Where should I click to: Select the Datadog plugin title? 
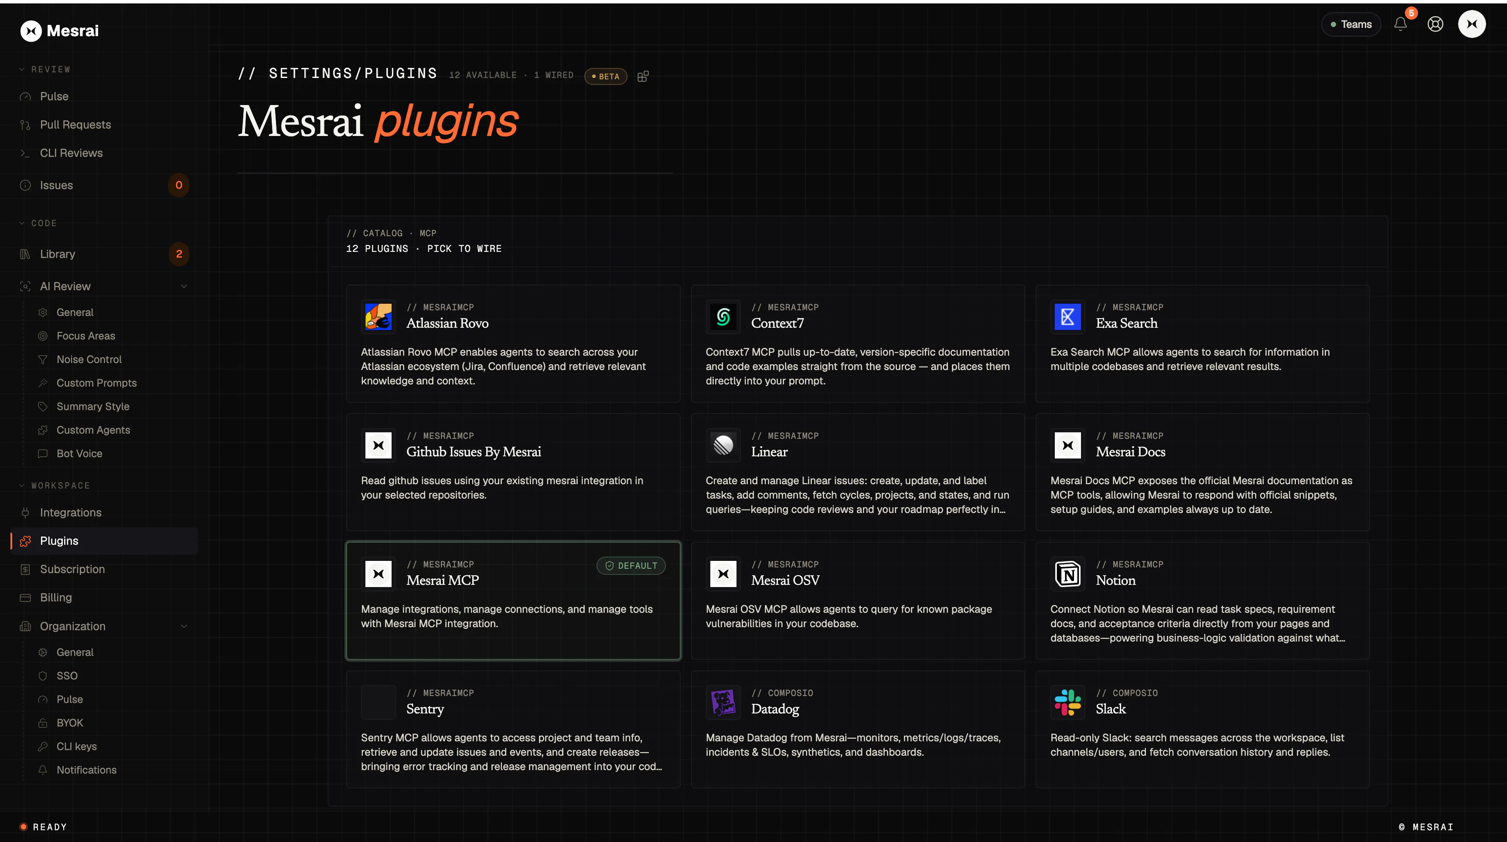775,709
